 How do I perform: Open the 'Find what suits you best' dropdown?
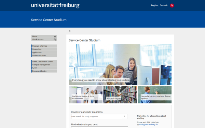tap(99, 127)
